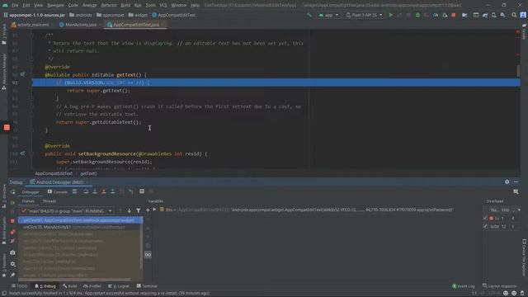Select getText AppCompatEditText stack frame

pos(80,220)
